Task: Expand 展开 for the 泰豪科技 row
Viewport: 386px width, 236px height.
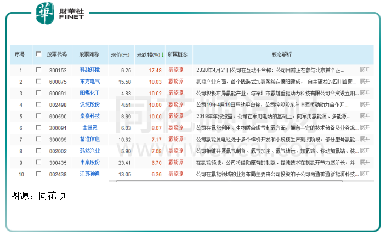Action: click(365, 116)
